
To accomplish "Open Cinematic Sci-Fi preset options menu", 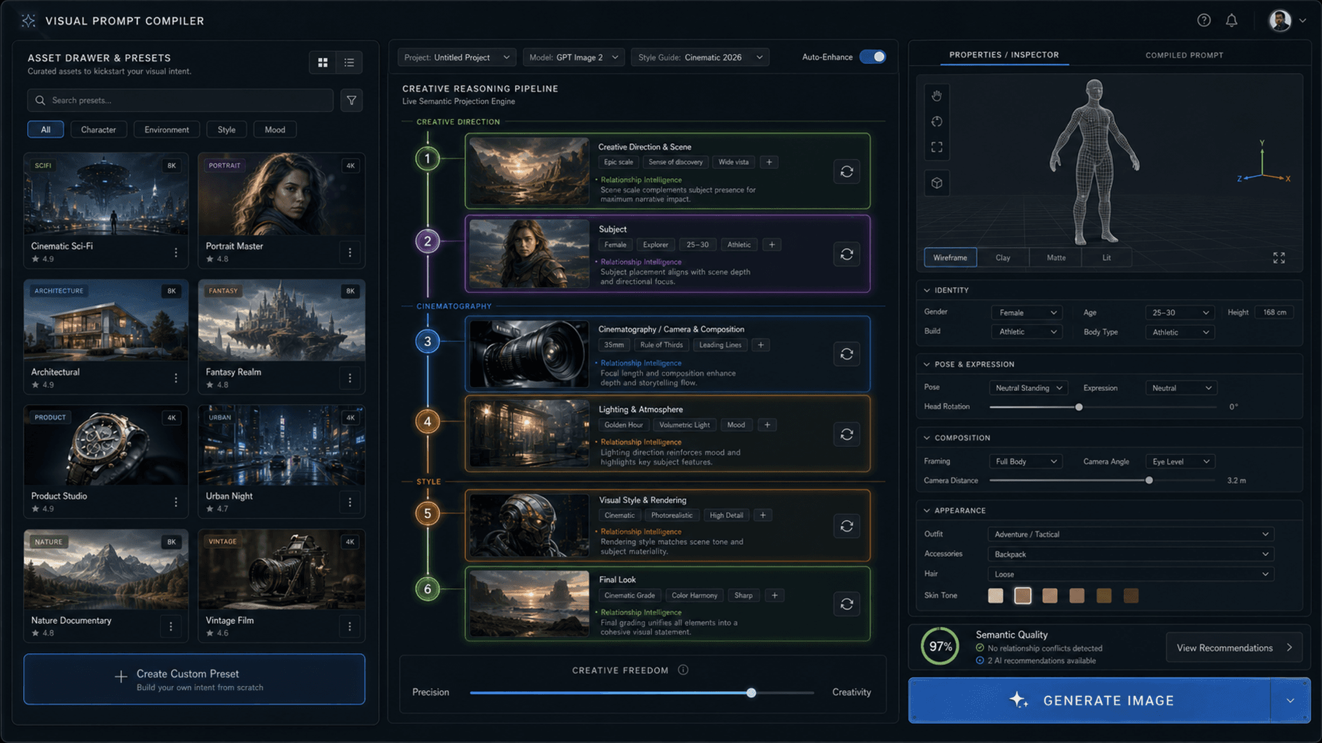I will click(176, 253).
